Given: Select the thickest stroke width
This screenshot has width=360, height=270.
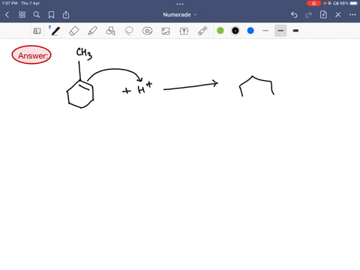Looking at the screenshot, I should (x=295, y=31).
